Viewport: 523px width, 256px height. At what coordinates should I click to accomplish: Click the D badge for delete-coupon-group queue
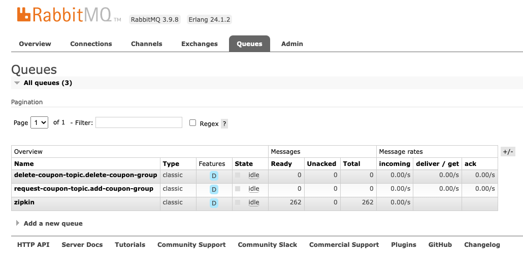pos(214,176)
